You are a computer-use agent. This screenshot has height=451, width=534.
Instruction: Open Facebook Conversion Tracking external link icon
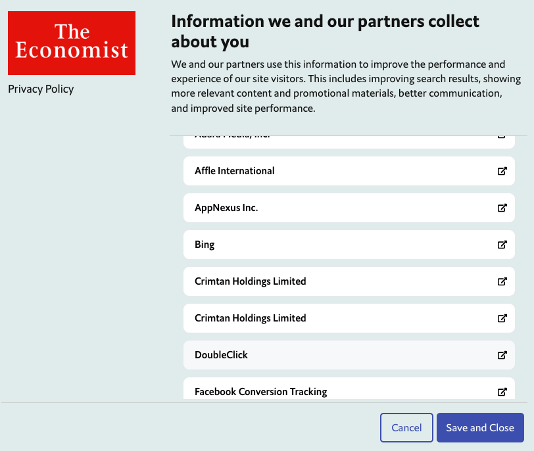click(x=502, y=392)
